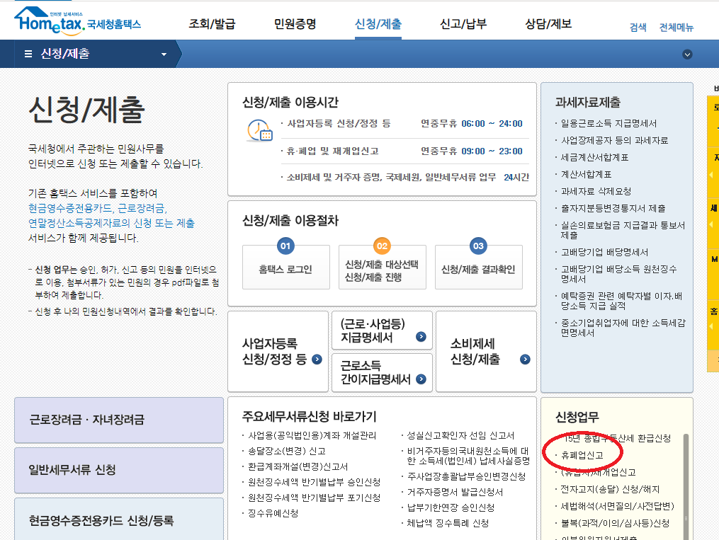This screenshot has height=540, width=719.
Task: Open 계산서합계표 link
Action: point(586,175)
